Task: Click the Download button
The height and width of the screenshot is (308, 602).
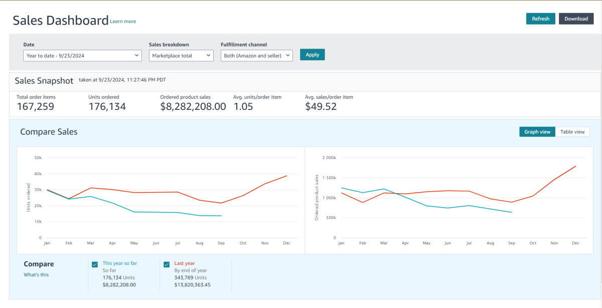Action: [576, 19]
